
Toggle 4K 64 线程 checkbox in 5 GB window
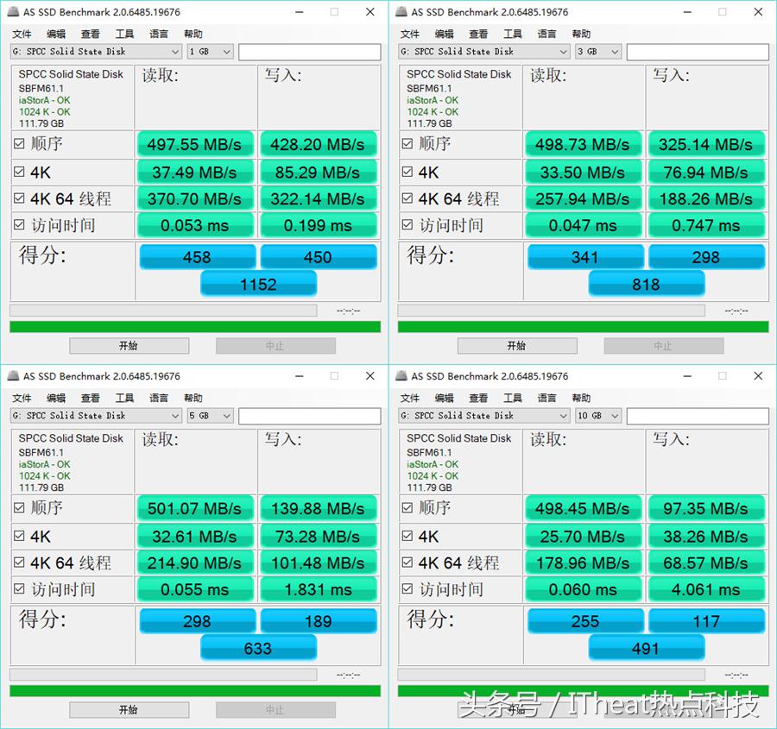(x=19, y=562)
